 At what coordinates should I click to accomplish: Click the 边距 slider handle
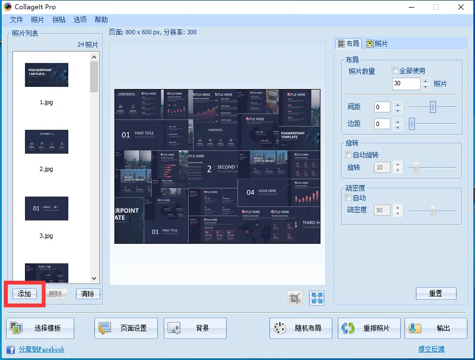412,124
